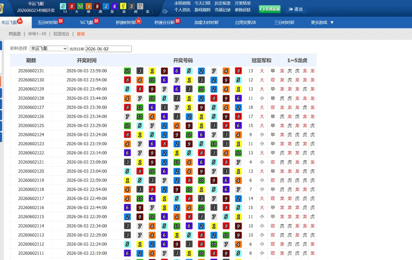Click the period number 20260602120
Image resolution: width=412 pixels, height=260 pixels.
tap(31, 171)
